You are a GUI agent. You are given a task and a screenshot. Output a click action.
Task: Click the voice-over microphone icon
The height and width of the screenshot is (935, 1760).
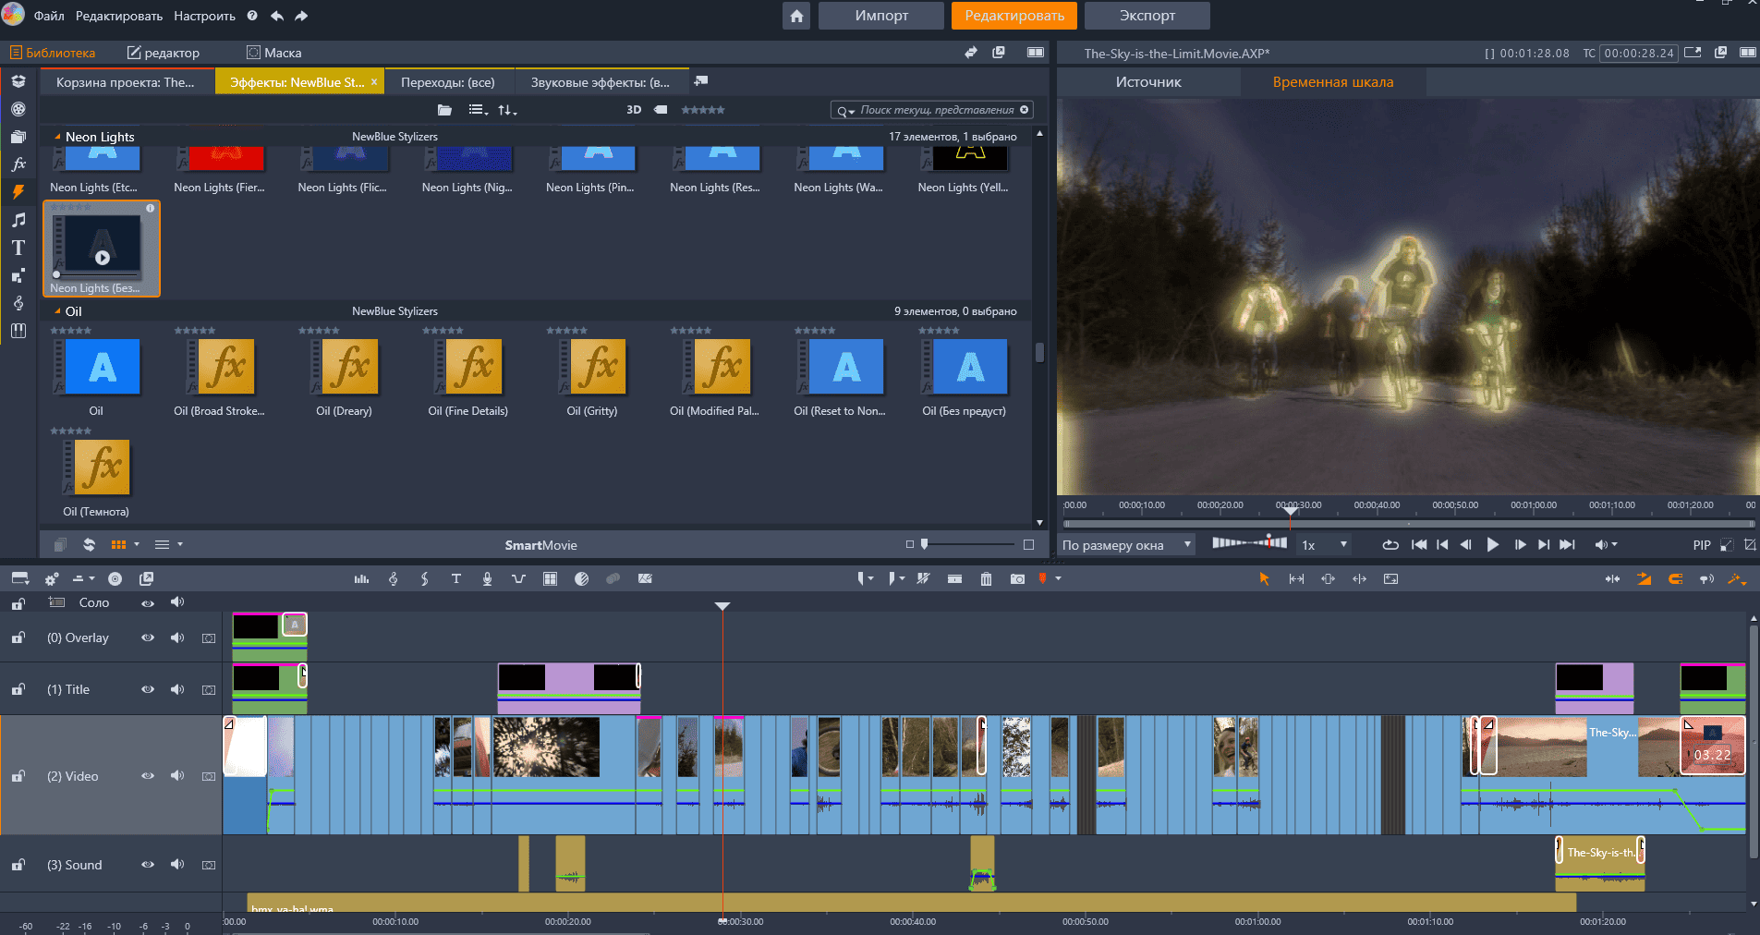click(487, 578)
